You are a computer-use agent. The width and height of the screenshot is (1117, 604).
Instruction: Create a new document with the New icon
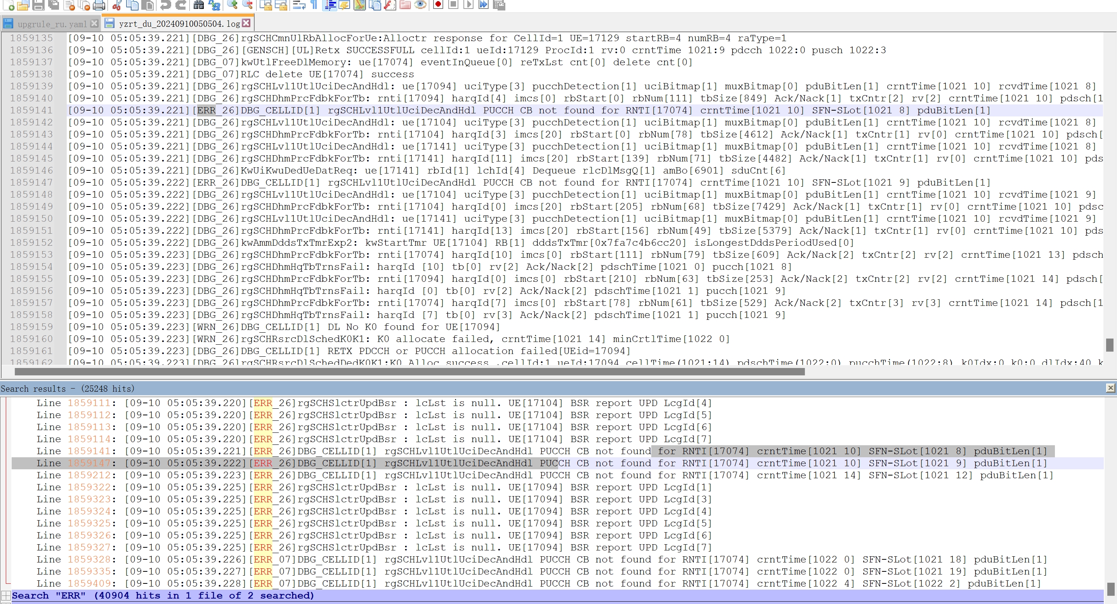tap(9, 5)
